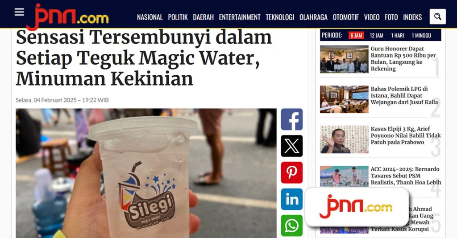Open the NASIONAL menu
The height and width of the screenshot is (238, 457).
[x=150, y=17]
